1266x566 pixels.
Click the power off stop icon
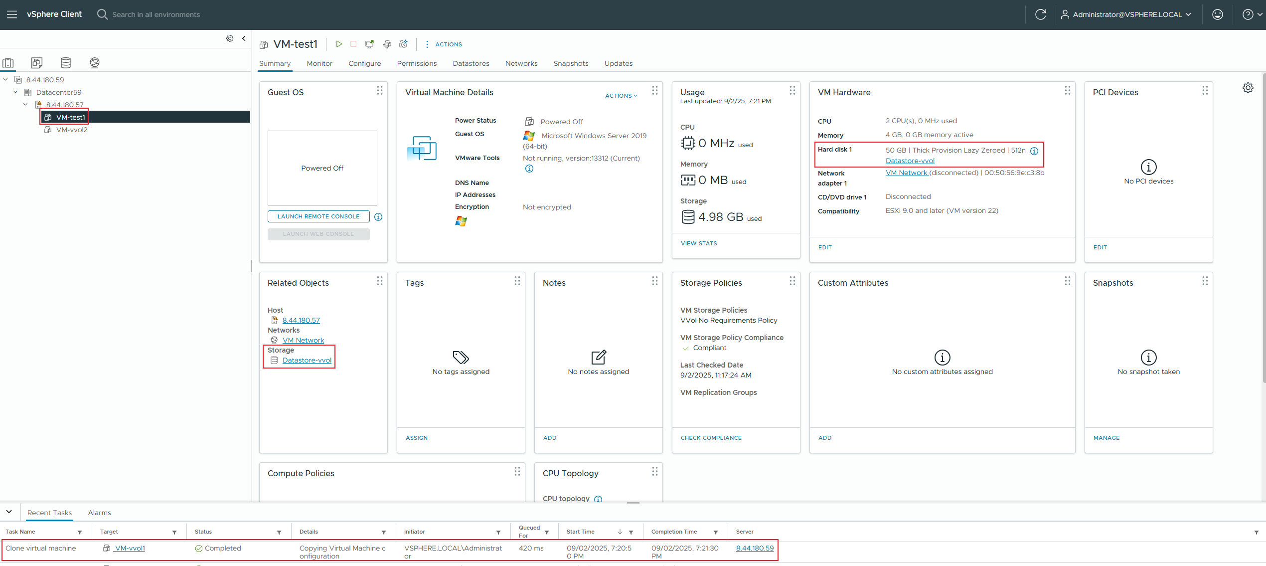(x=353, y=44)
